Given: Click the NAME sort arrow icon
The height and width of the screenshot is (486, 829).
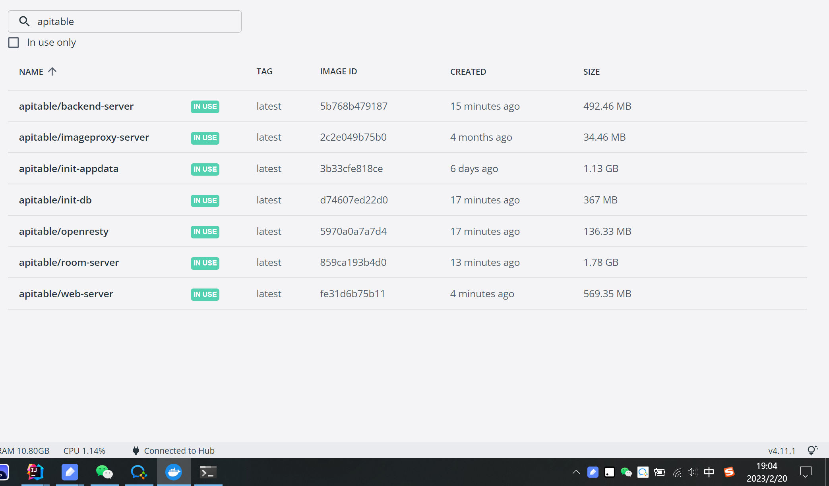Looking at the screenshot, I should tap(52, 72).
